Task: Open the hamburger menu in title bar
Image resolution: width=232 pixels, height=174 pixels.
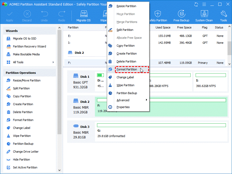Action: 204,4
